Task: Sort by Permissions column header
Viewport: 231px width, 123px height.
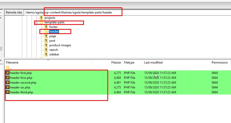Action: coord(220,63)
